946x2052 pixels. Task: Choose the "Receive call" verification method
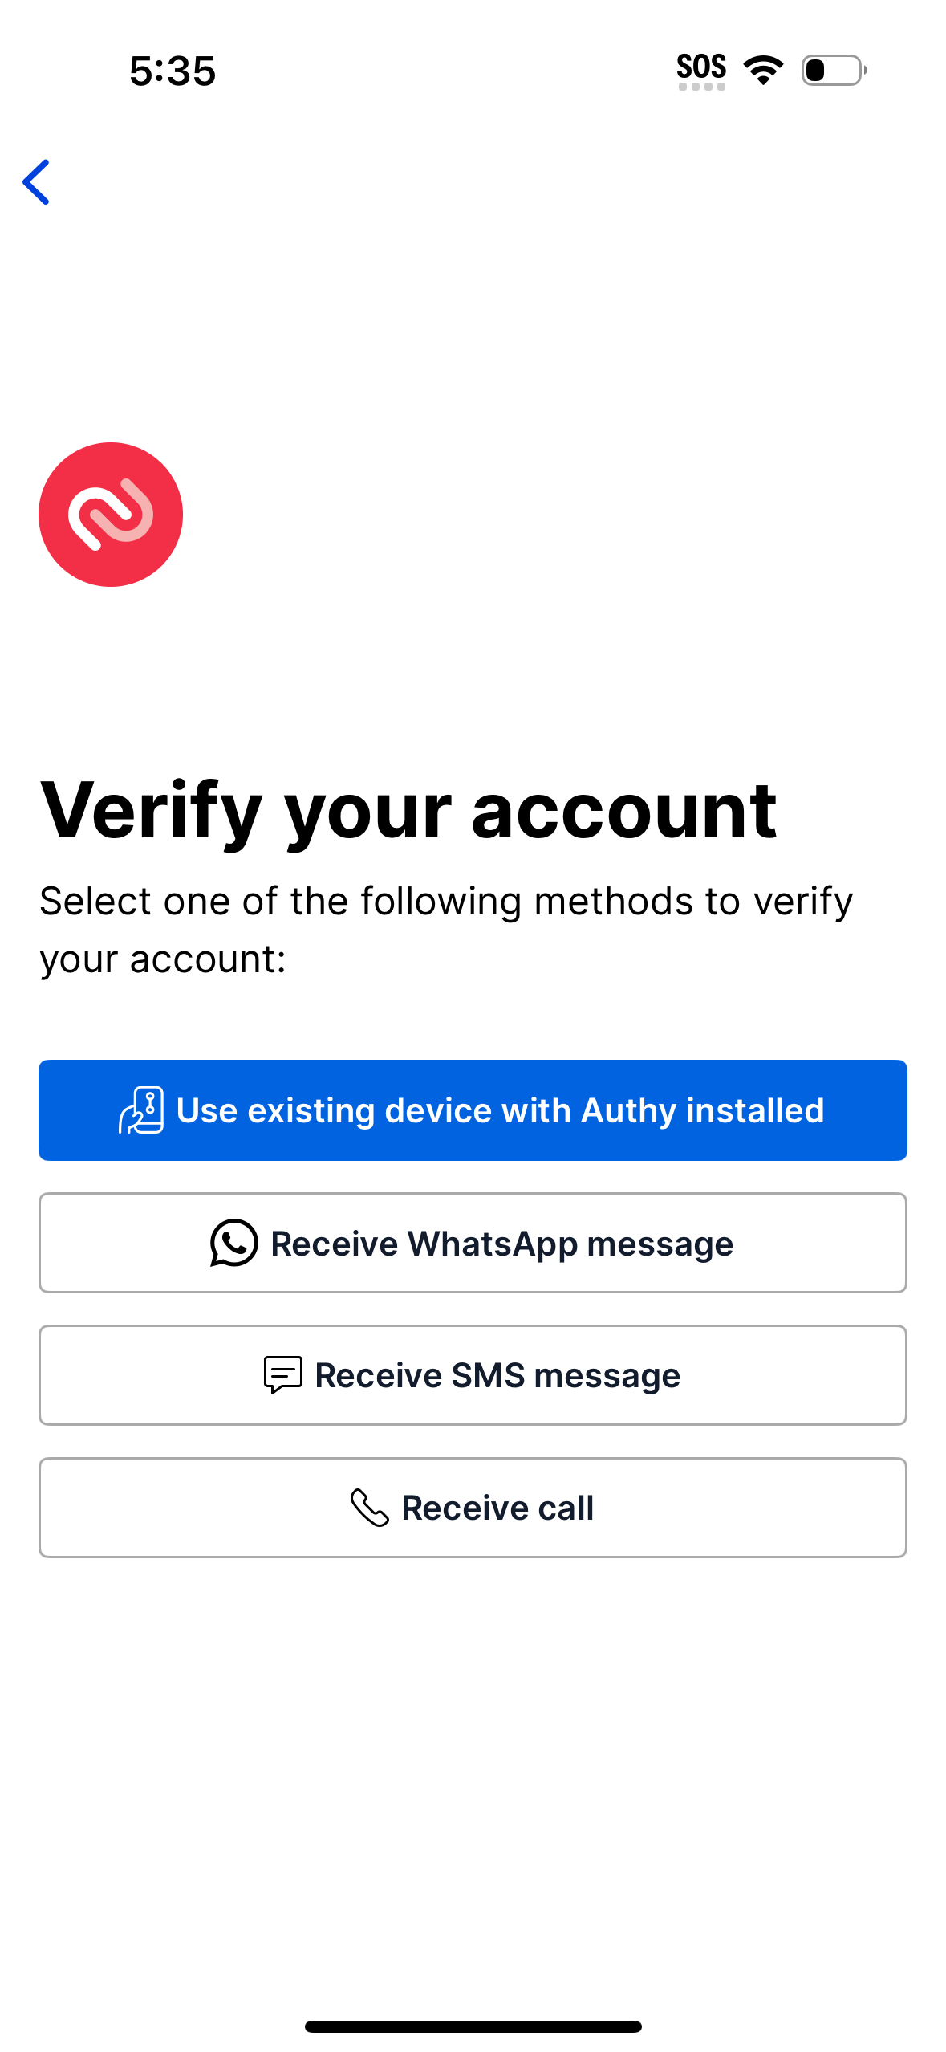click(x=473, y=1507)
